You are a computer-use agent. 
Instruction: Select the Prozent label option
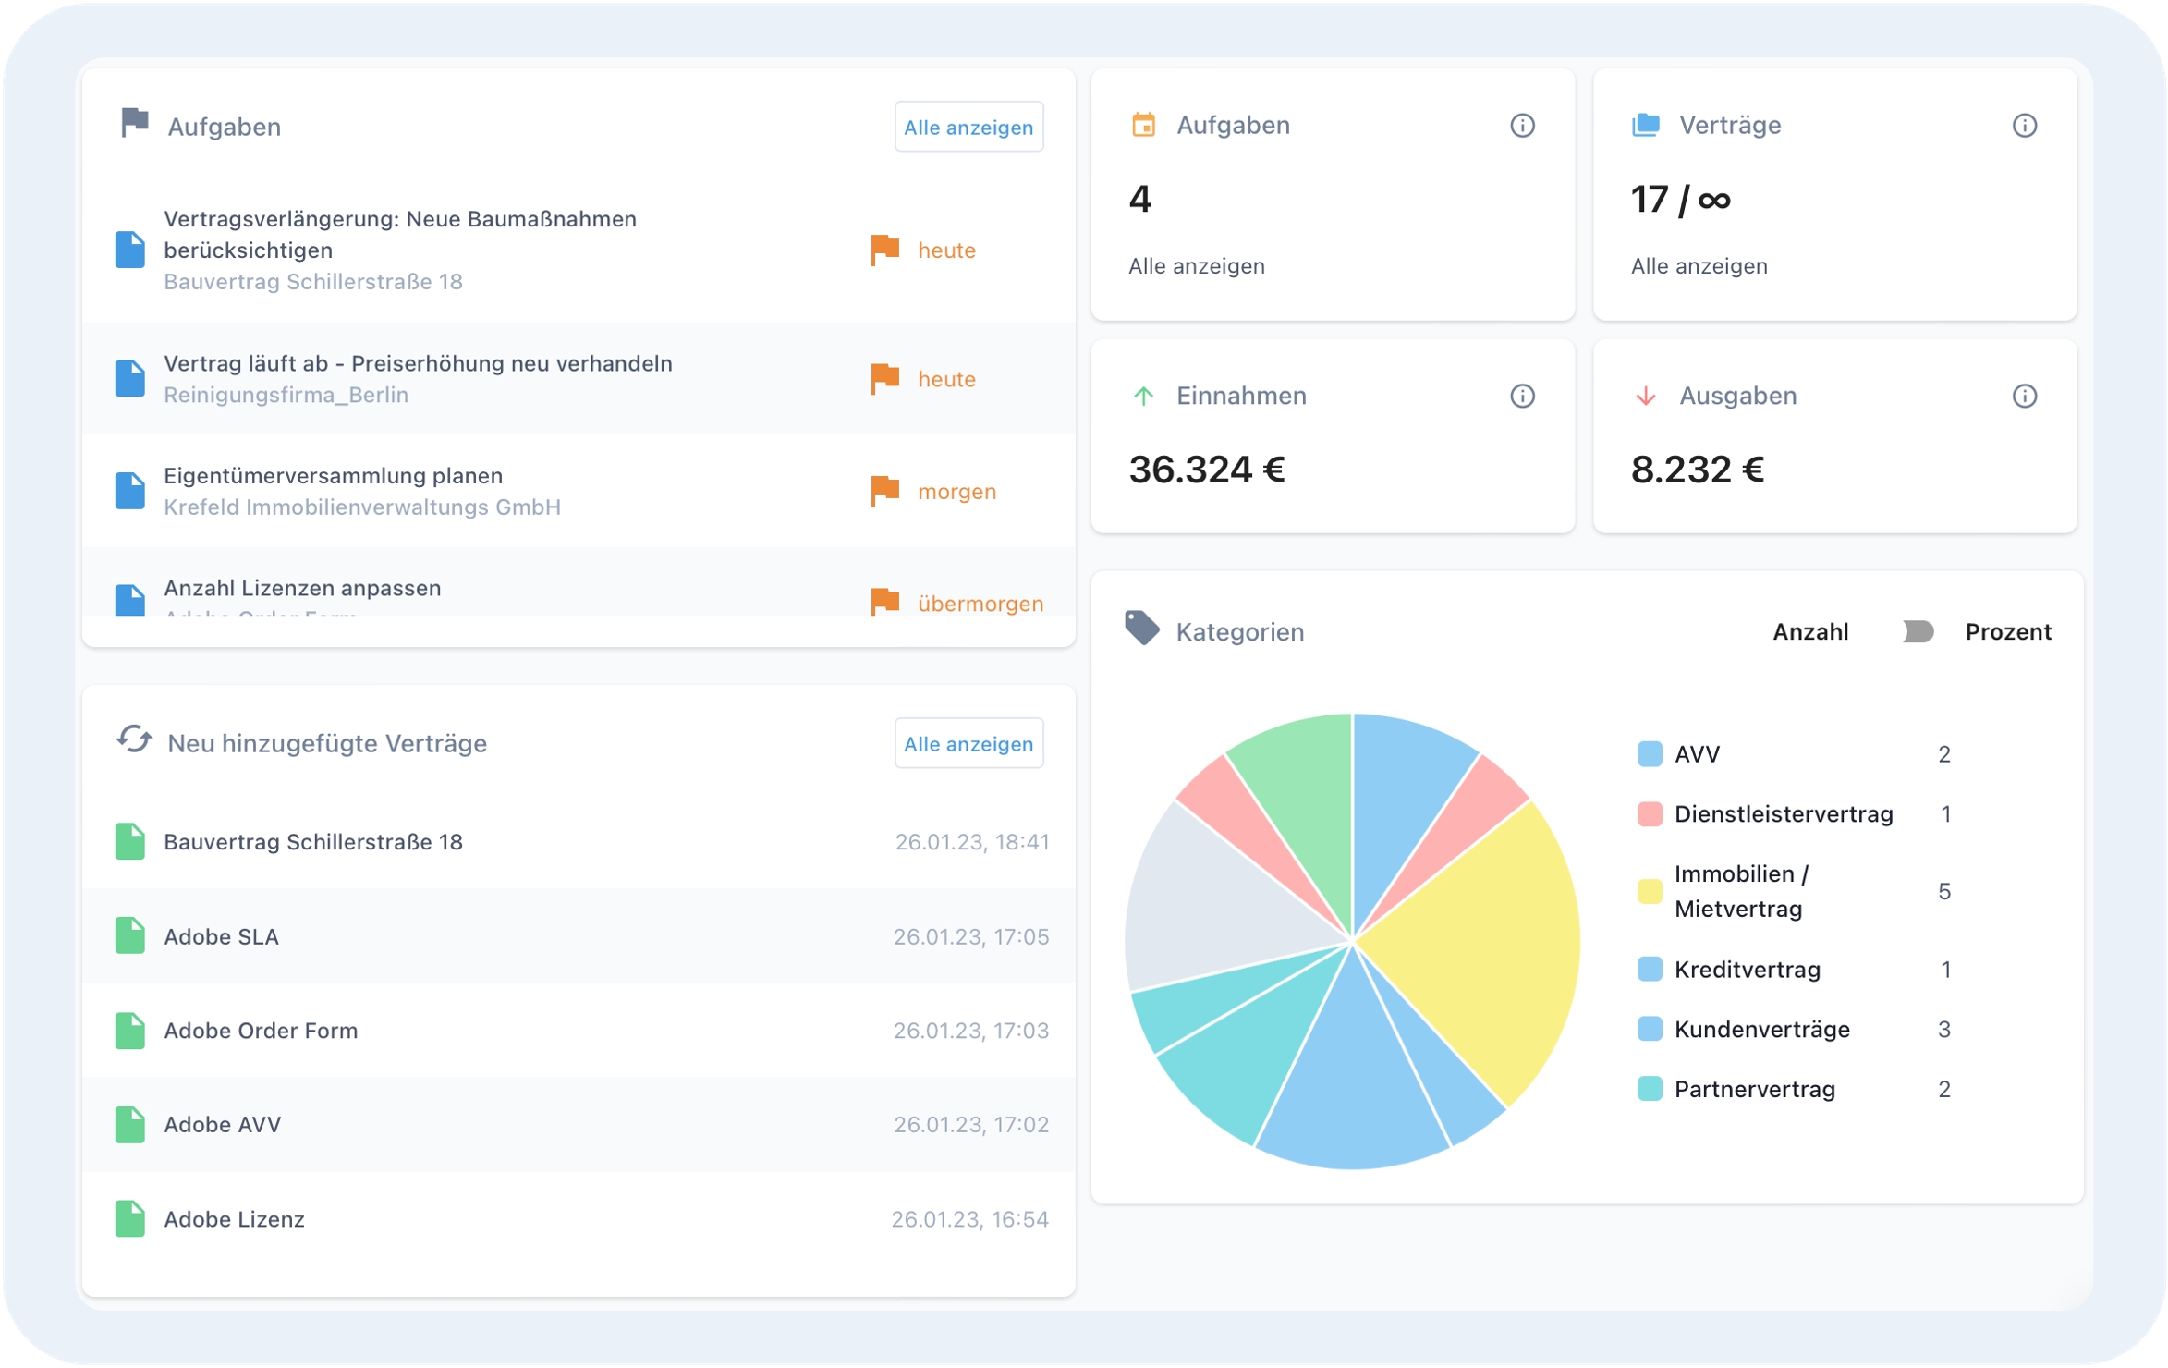(x=2006, y=631)
